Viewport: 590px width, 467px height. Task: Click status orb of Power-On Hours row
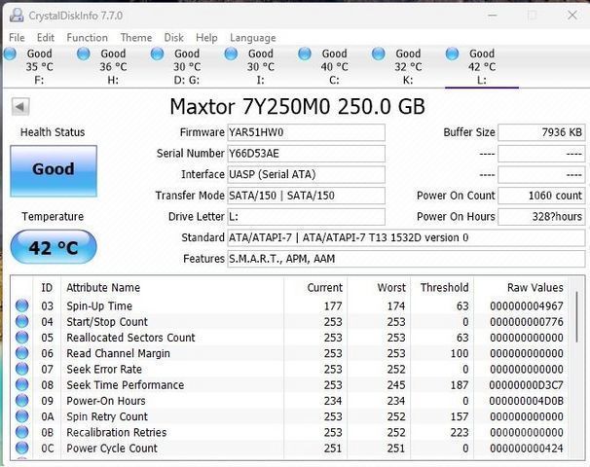(21, 401)
